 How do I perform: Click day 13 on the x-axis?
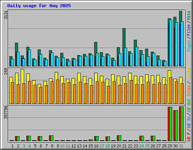click(79, 146)
